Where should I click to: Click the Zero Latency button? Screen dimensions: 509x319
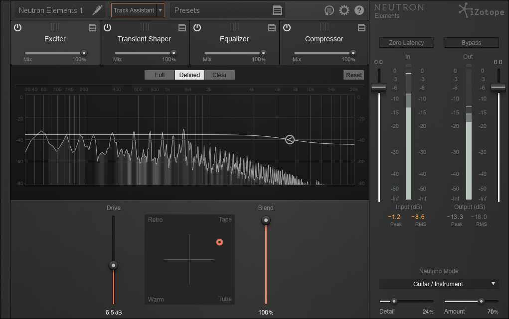[406, 42]
